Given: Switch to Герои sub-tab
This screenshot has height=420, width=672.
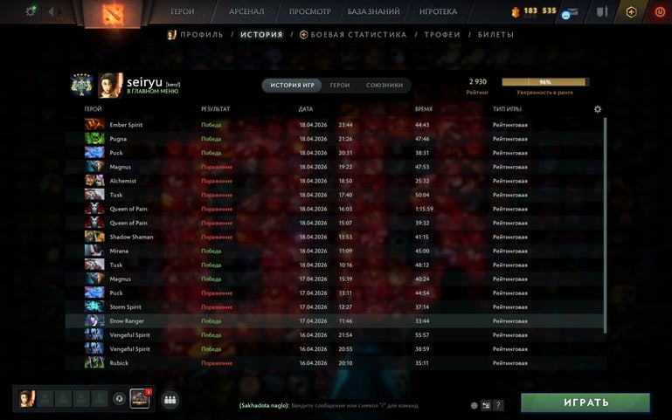Looking at the screenshot, I should (340, 86).
